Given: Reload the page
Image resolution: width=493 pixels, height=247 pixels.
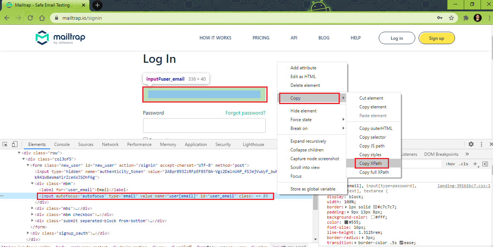Looking at the screenshot, I should click(x=30, y=18).
